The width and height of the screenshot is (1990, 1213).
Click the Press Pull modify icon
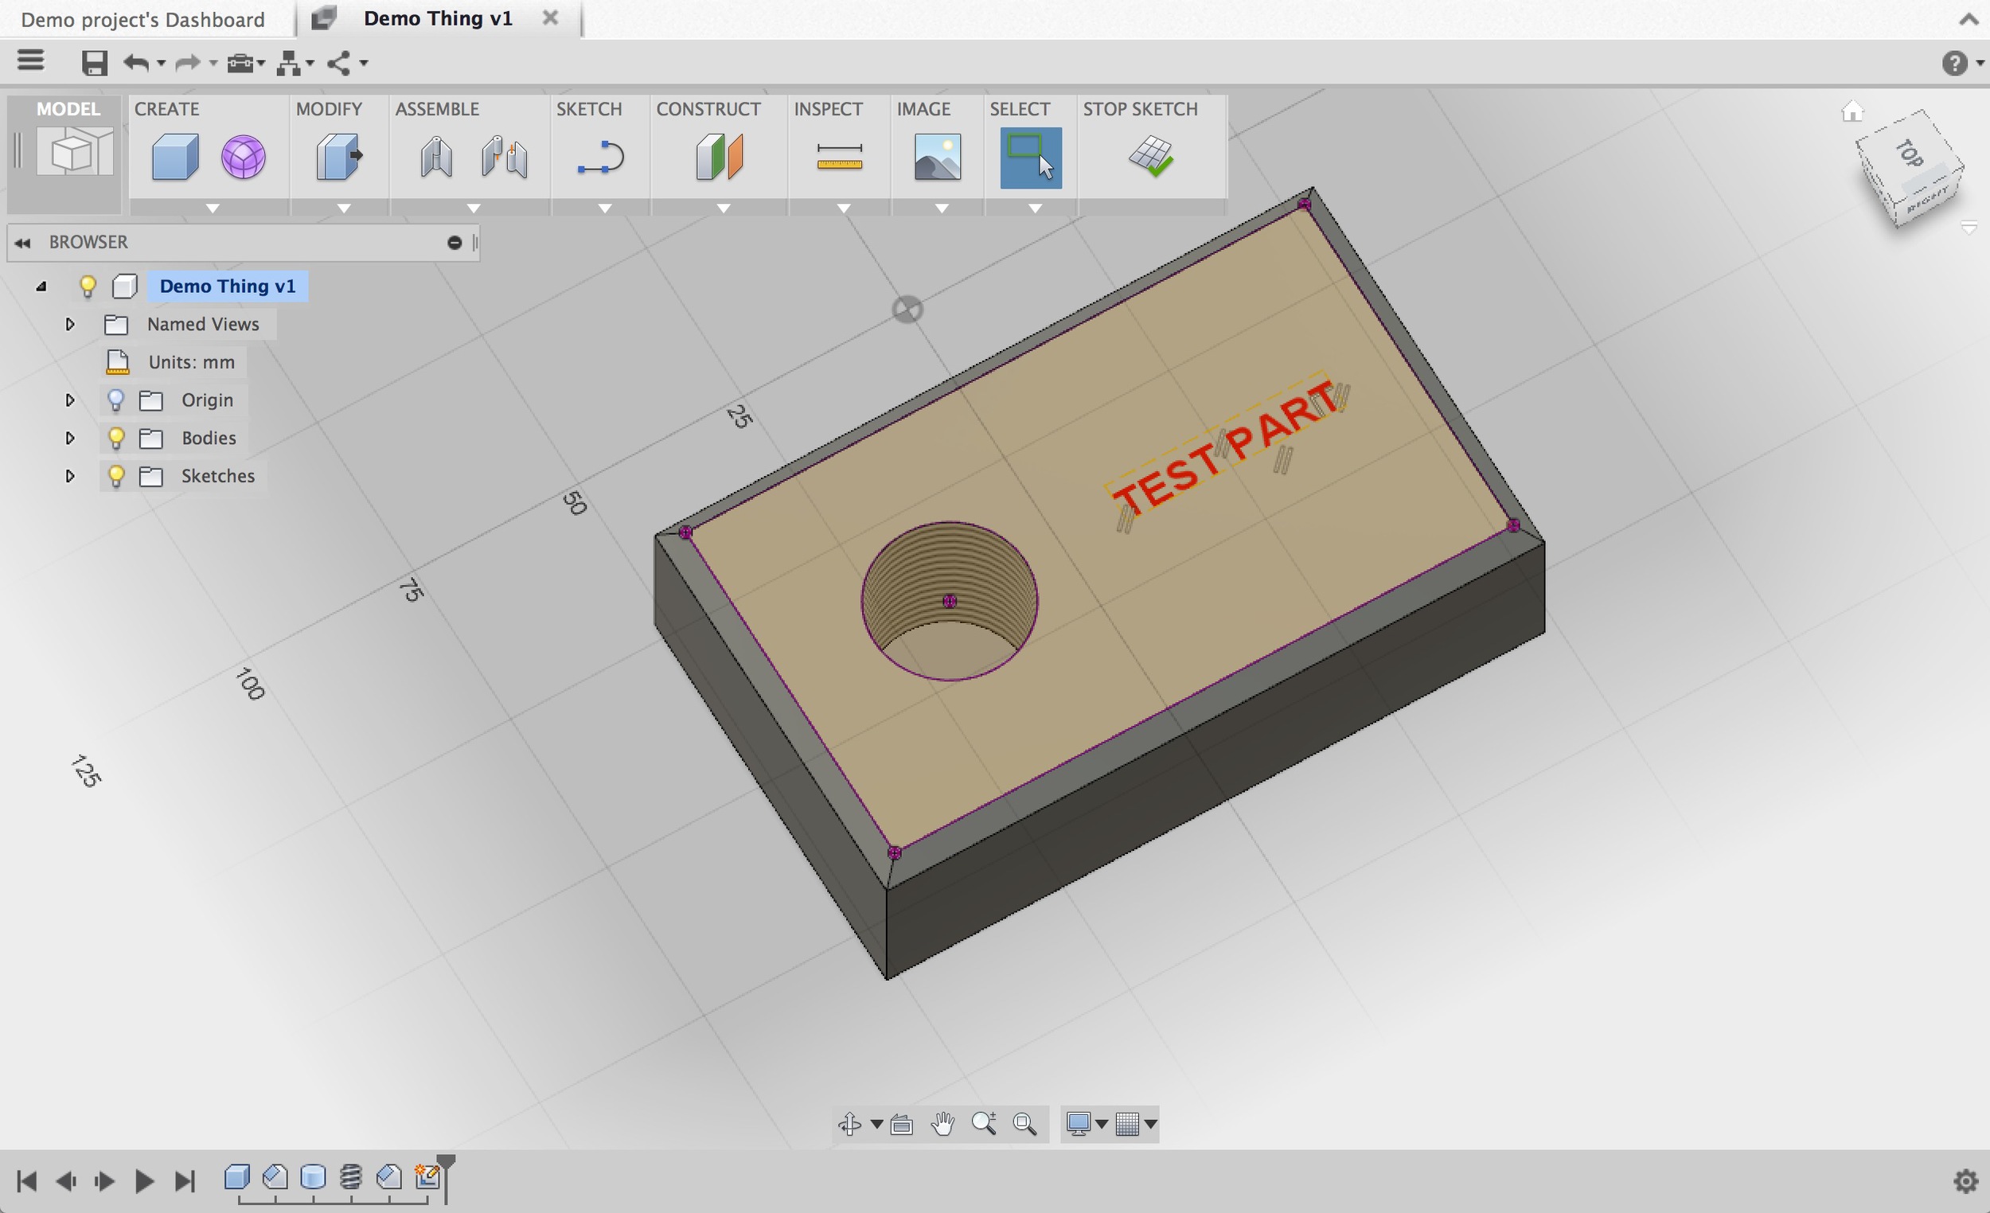pyautogui.click(x=338, y=157)
